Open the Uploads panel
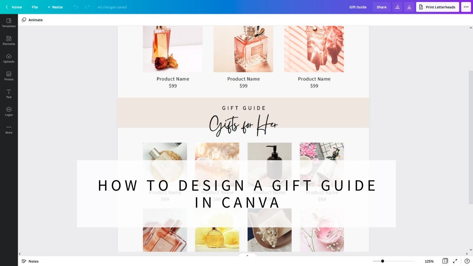The height and width of the screenshot is (266, 473). point(9,58)
